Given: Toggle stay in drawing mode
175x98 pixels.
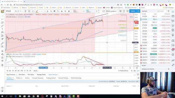Looking at the screenshot, I should click(2, 54).
